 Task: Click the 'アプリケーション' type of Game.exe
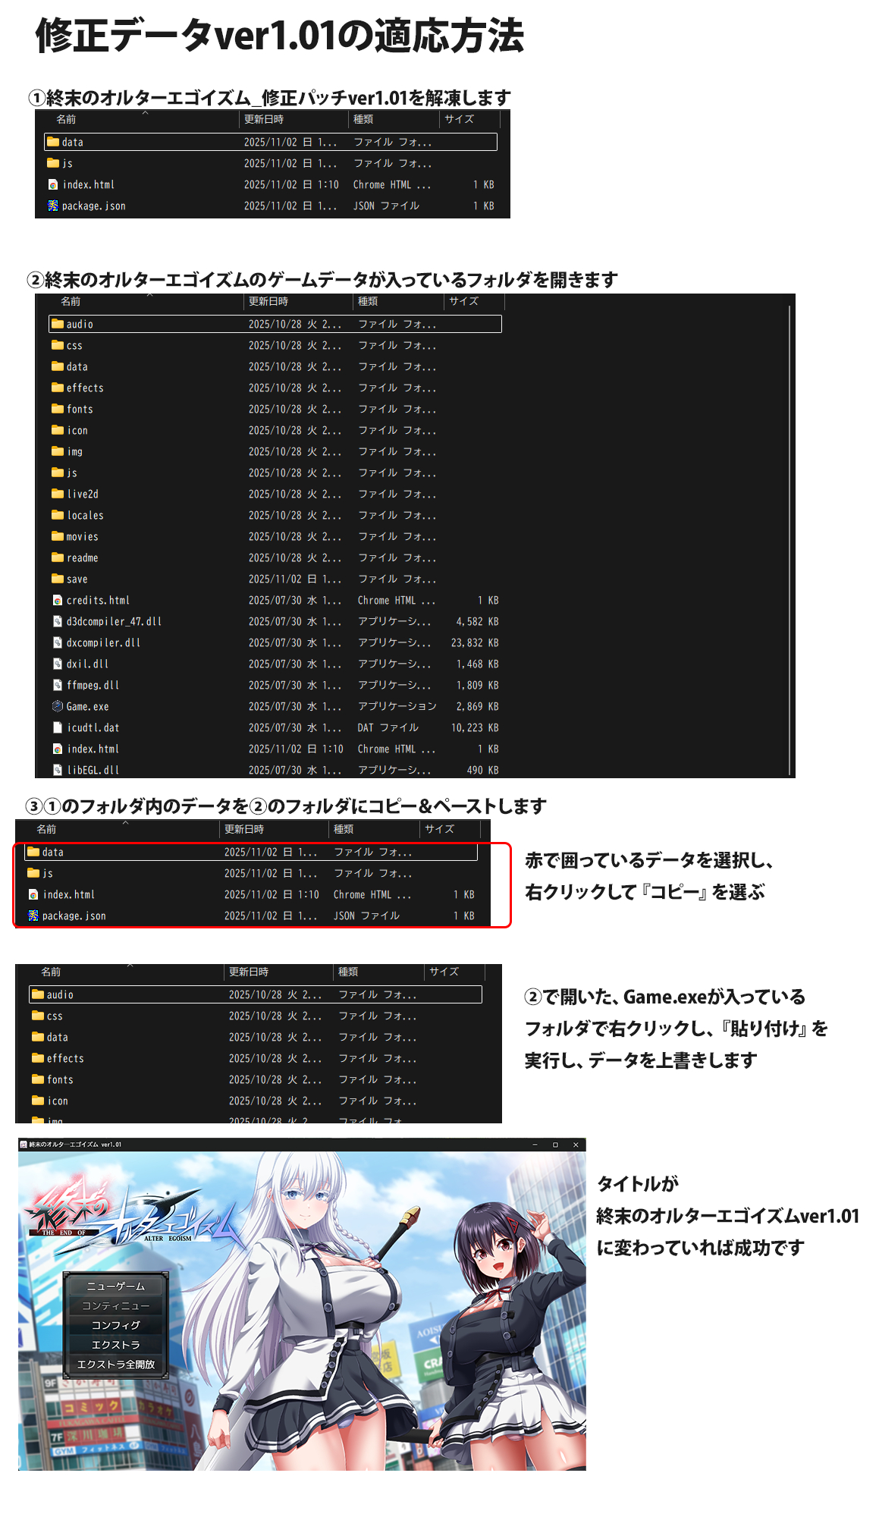397,706
